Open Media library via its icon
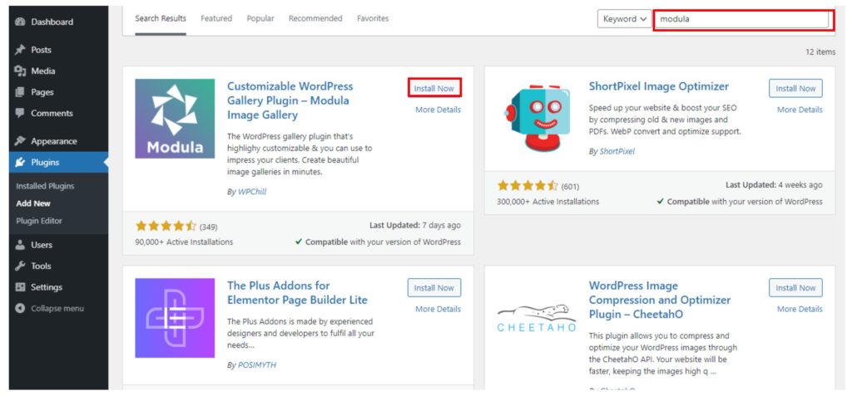This screenshot has height=396, width=852. point(20,71)
